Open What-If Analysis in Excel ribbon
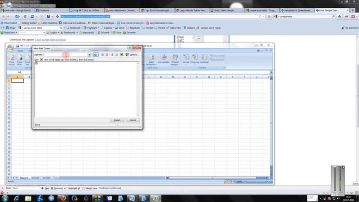Image resolution: width=359 pixels, height=202 pixels. pos(175,60)
